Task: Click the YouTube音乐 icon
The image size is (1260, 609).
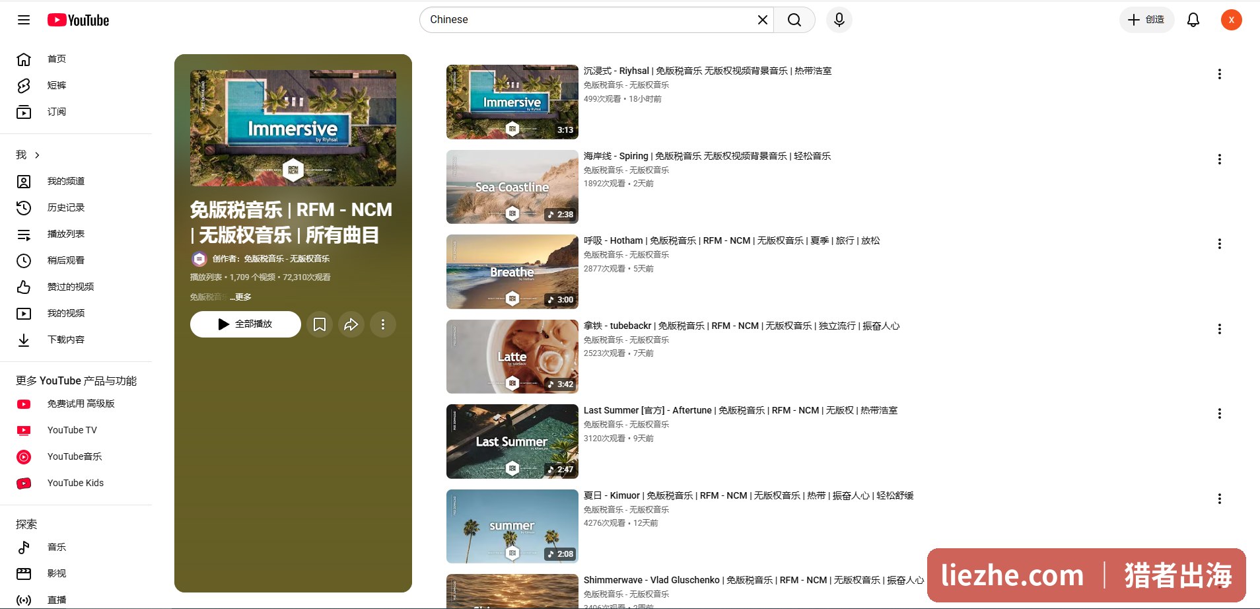Action: click(x=24, y=456)
